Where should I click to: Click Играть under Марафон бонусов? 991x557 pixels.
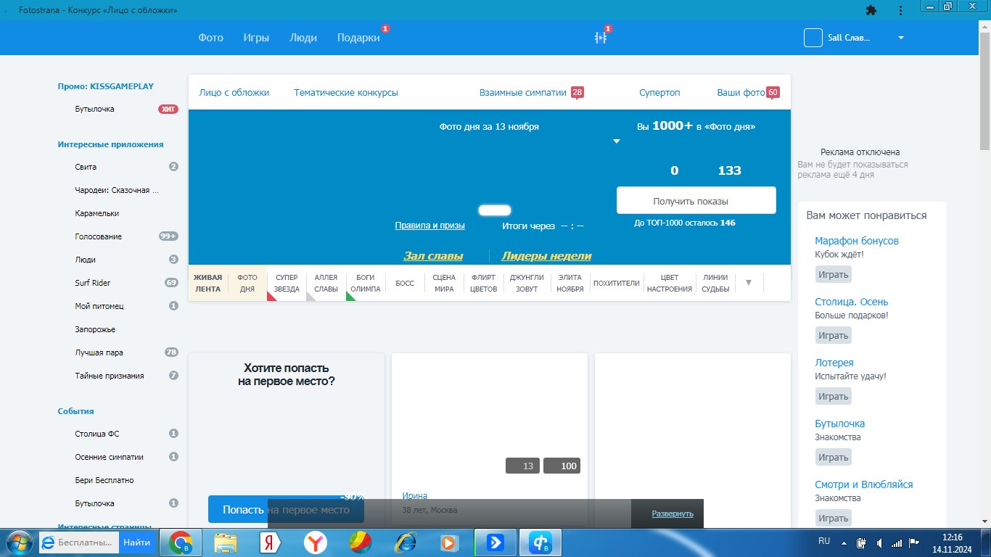833,275
